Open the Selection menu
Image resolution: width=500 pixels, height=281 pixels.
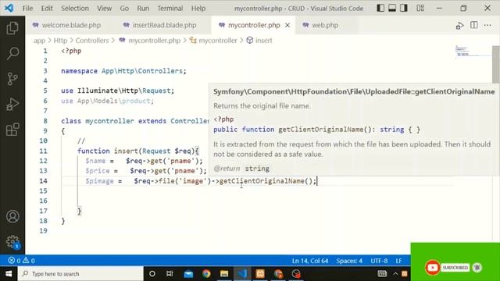click(x=75, y=9)
